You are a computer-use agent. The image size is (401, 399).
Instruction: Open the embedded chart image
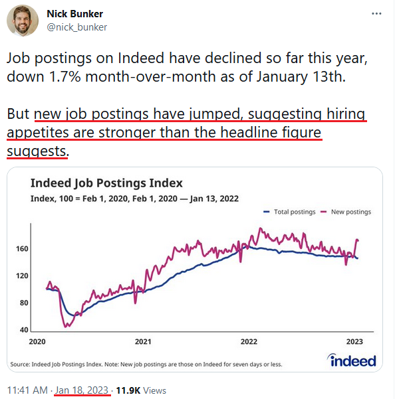195,270
